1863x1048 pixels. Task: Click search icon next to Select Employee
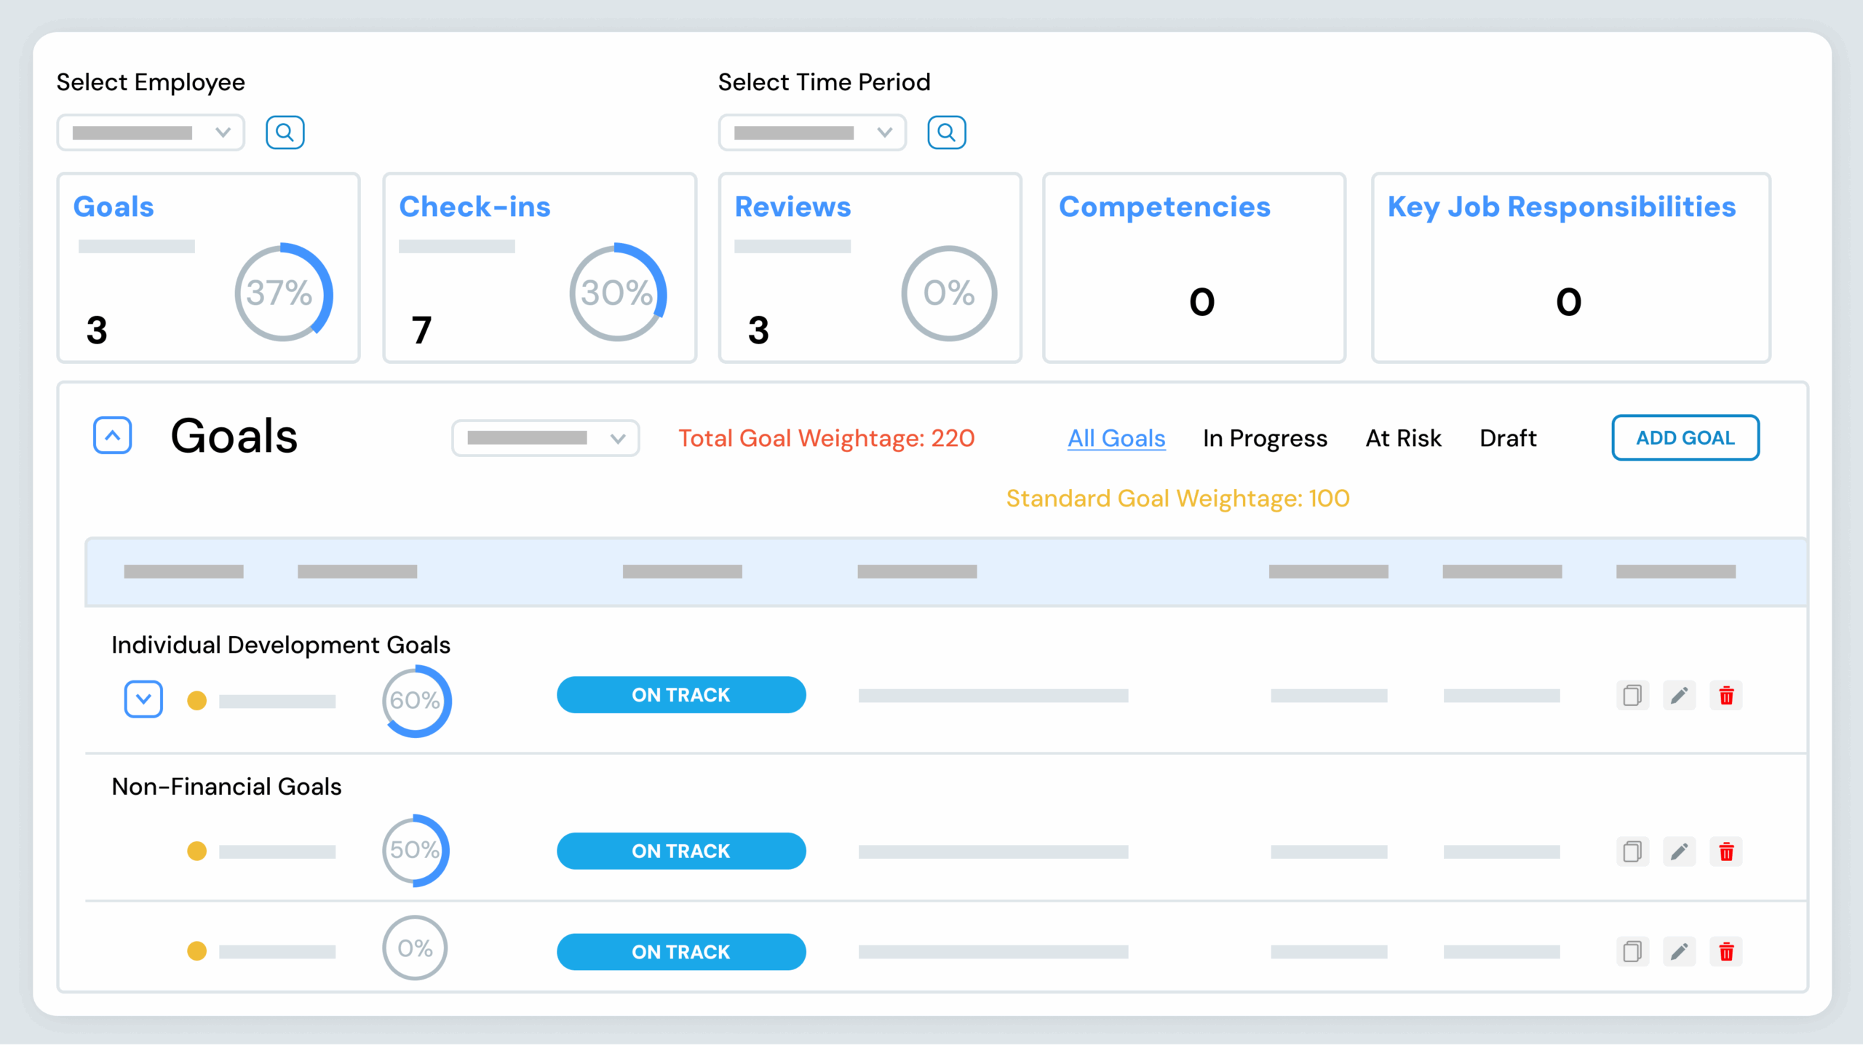pos(285,132)
